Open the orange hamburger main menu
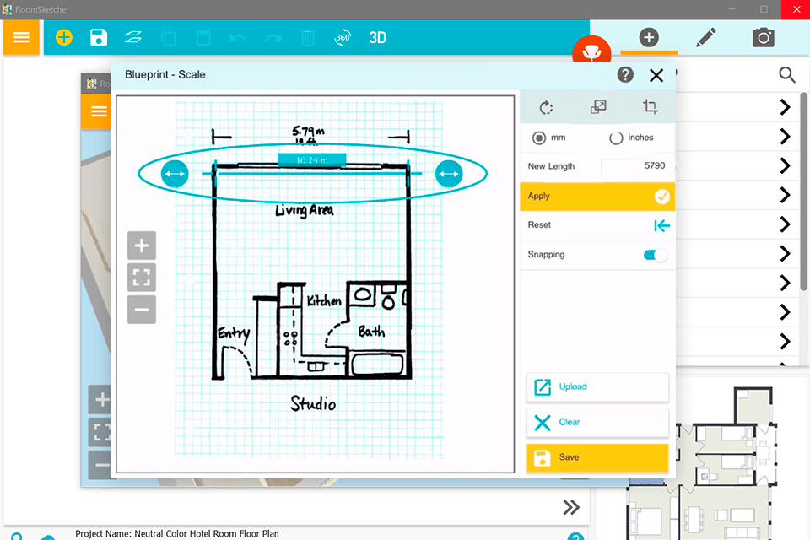The height and width of the screenshot is (540, 810). tap(21, 37)
